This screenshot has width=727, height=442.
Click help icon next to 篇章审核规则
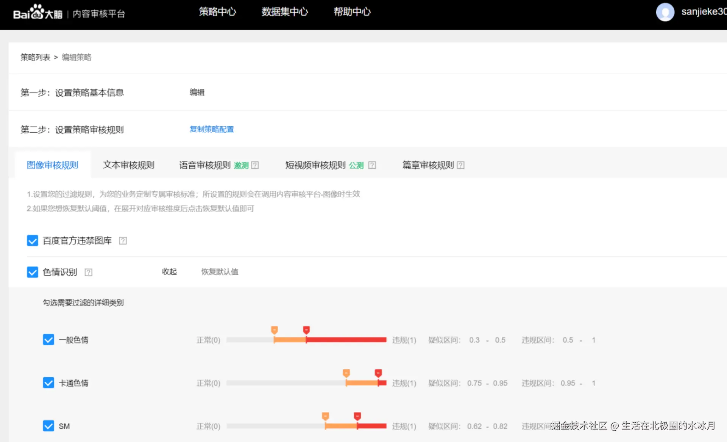[x=460, y=165]
